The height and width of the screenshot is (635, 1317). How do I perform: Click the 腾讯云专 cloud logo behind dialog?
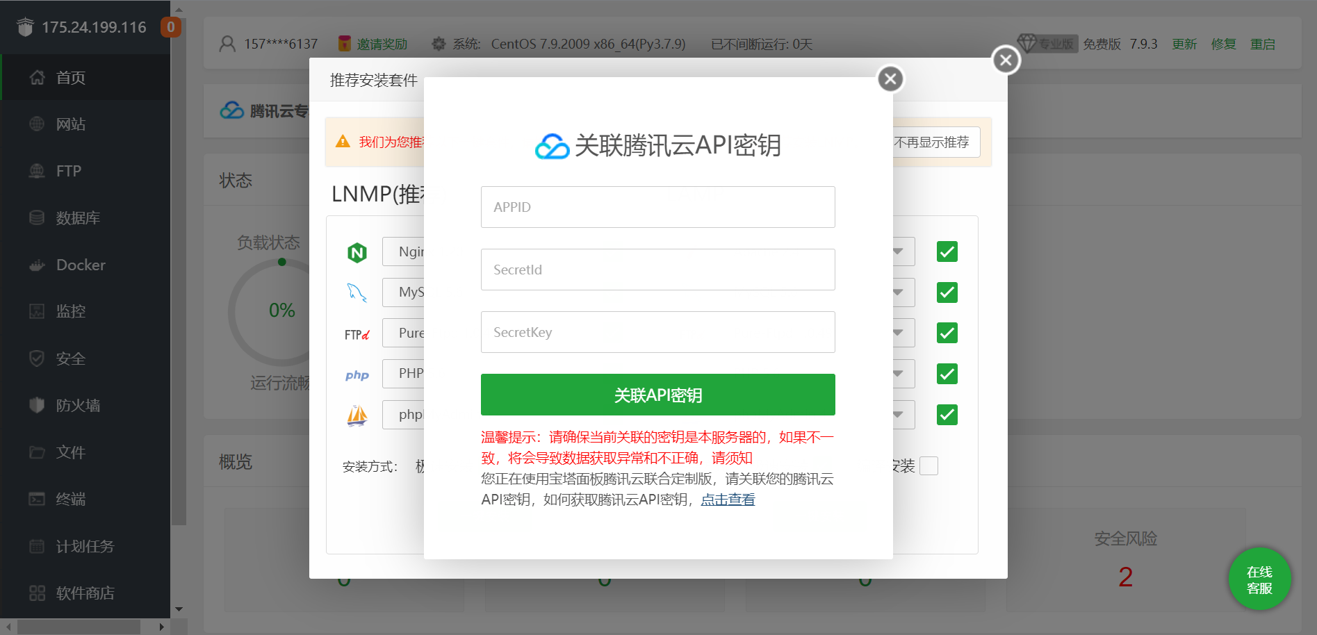232,110
